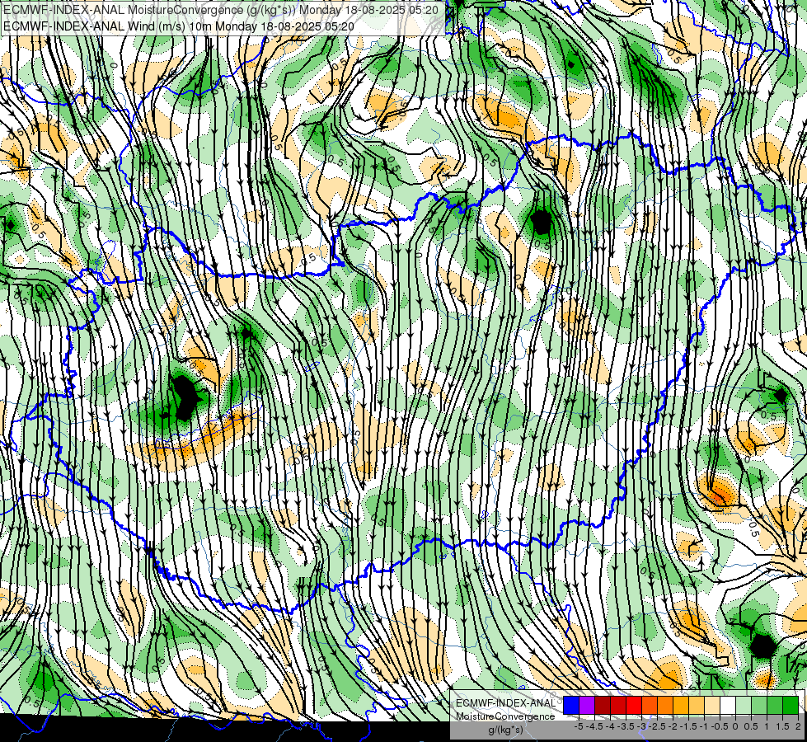Click the -0.5 legend scale value
The height and width of the screenshot is (742, 807).
click(720, 726)
